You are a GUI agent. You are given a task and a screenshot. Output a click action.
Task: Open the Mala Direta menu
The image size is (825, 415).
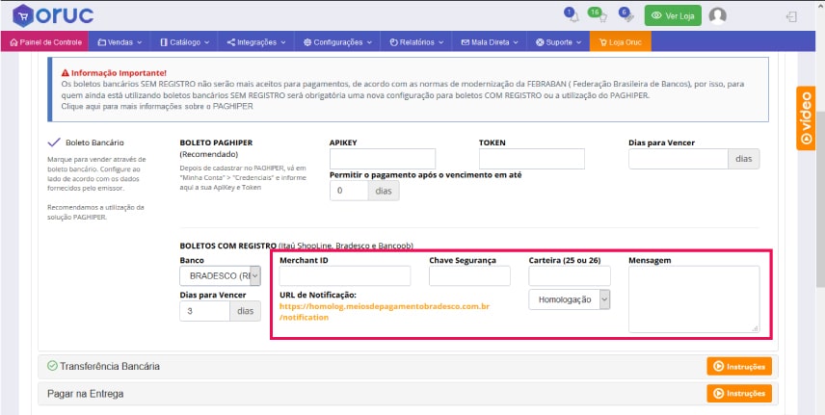pos(490,42)
